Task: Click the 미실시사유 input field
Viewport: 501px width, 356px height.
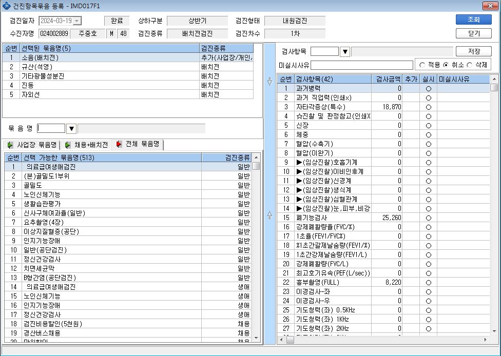Action: click(362, 65)
